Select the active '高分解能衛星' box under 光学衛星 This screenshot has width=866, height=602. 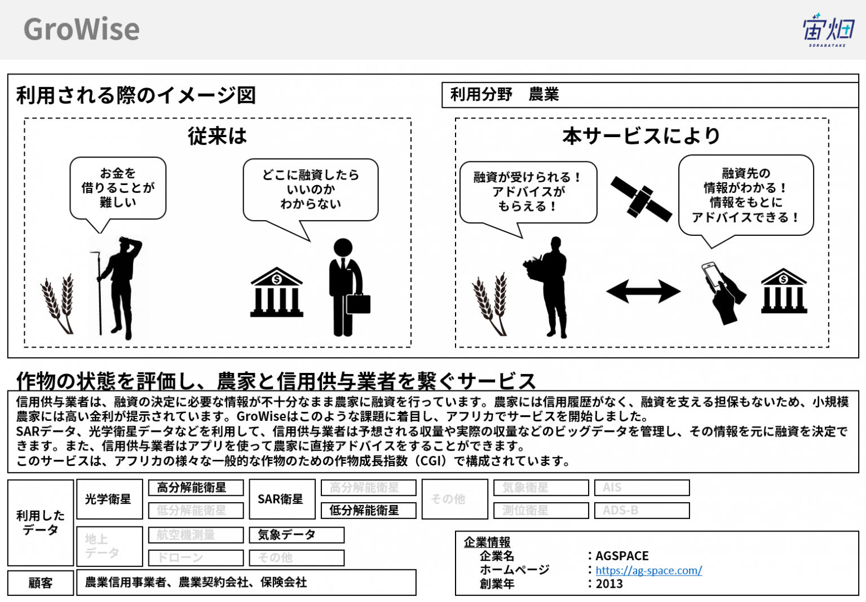196,487
